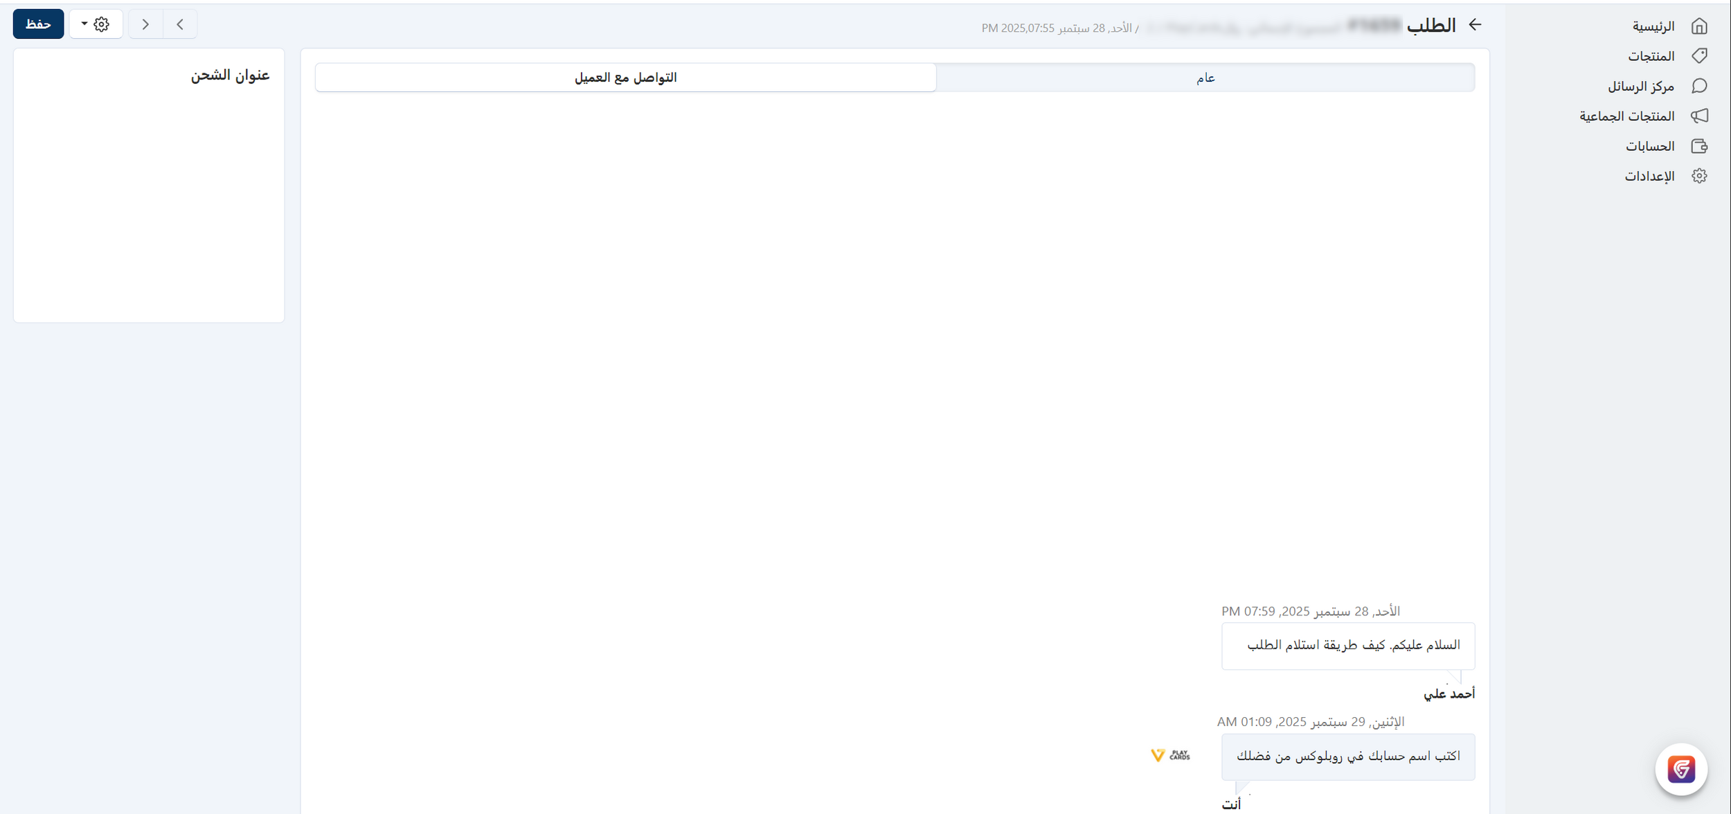The image size is (1731, 814).
Task: Switch to the عام tab
Action: click(1205, 78)
